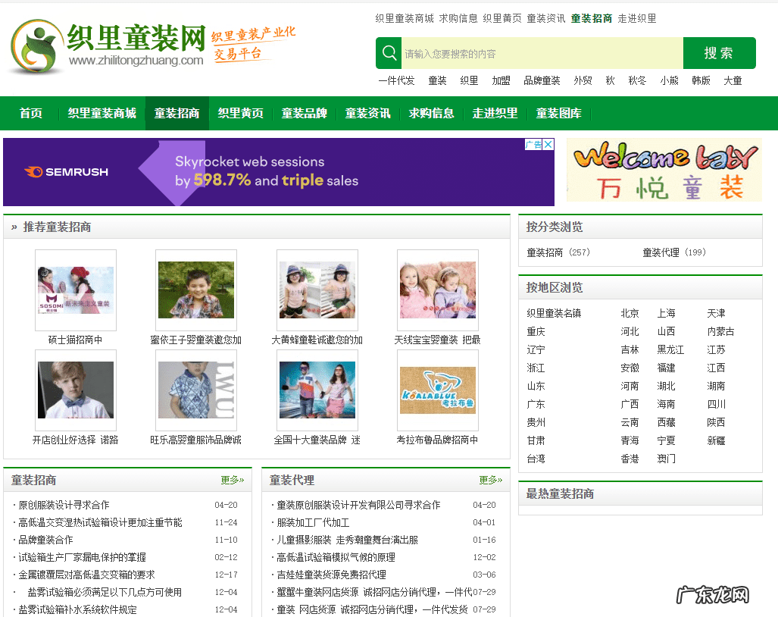Select the 上海 region link

(x=664, y=312)
